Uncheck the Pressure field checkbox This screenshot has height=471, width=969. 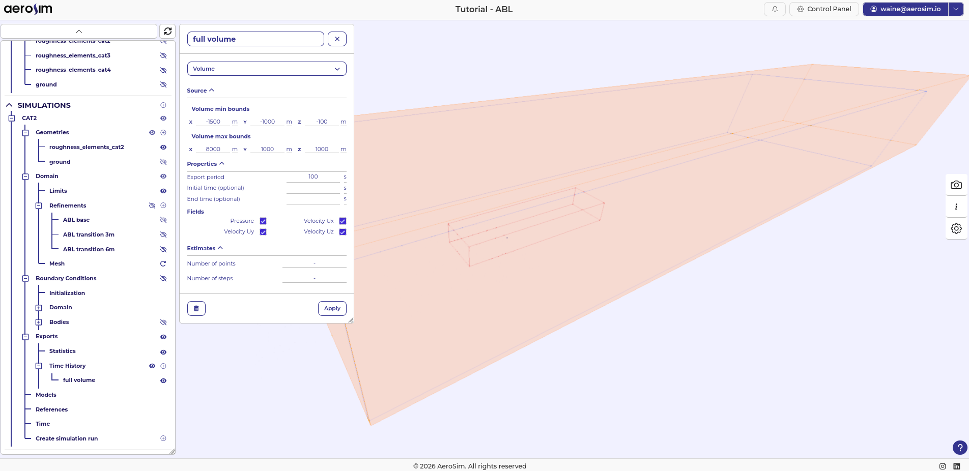(263, 221)
